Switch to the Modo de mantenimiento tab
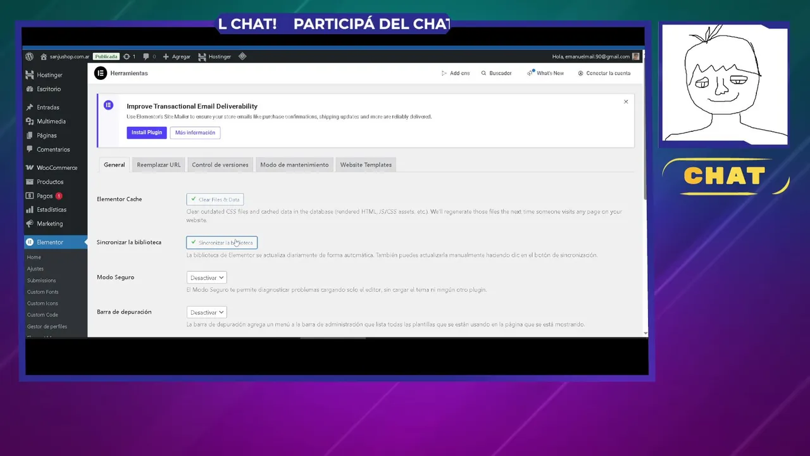This screenshot has width=810, height=456. point(294,165)
